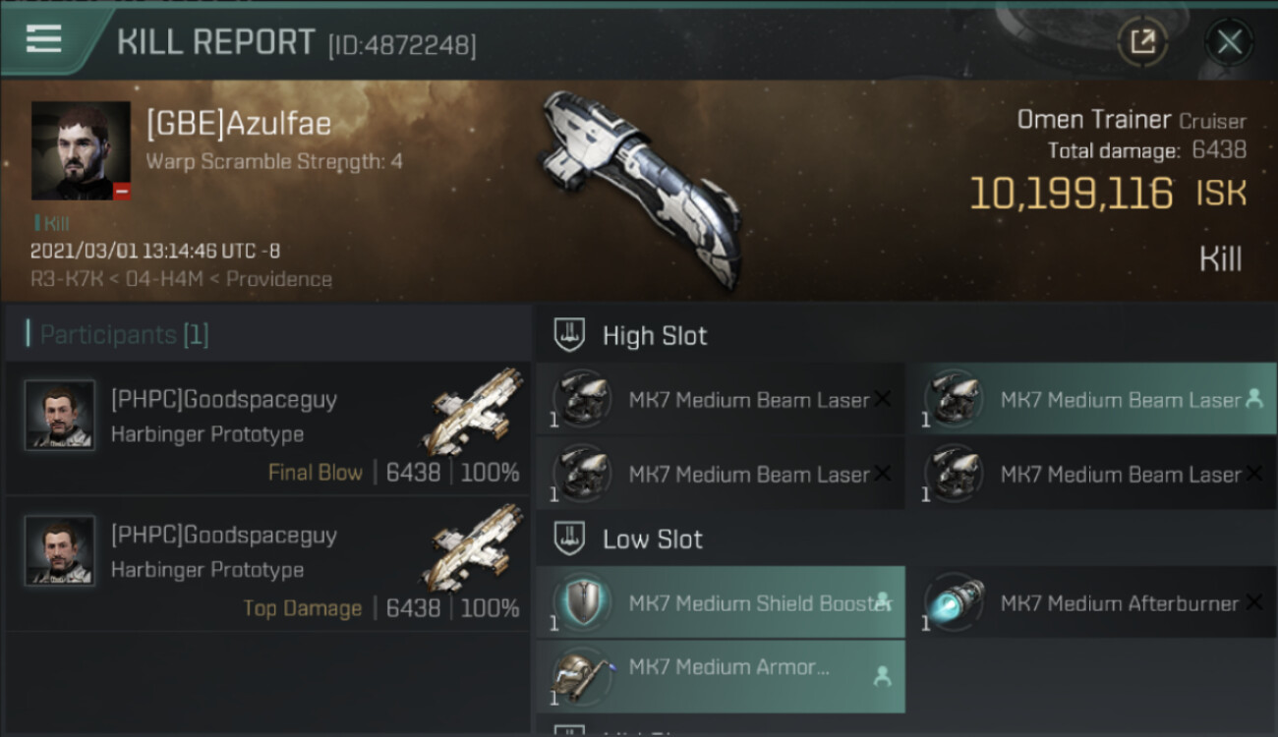Click Azulfae's pilot portrait
The height and width of the screenshot is (737, 1278).
tap(81, 150)
